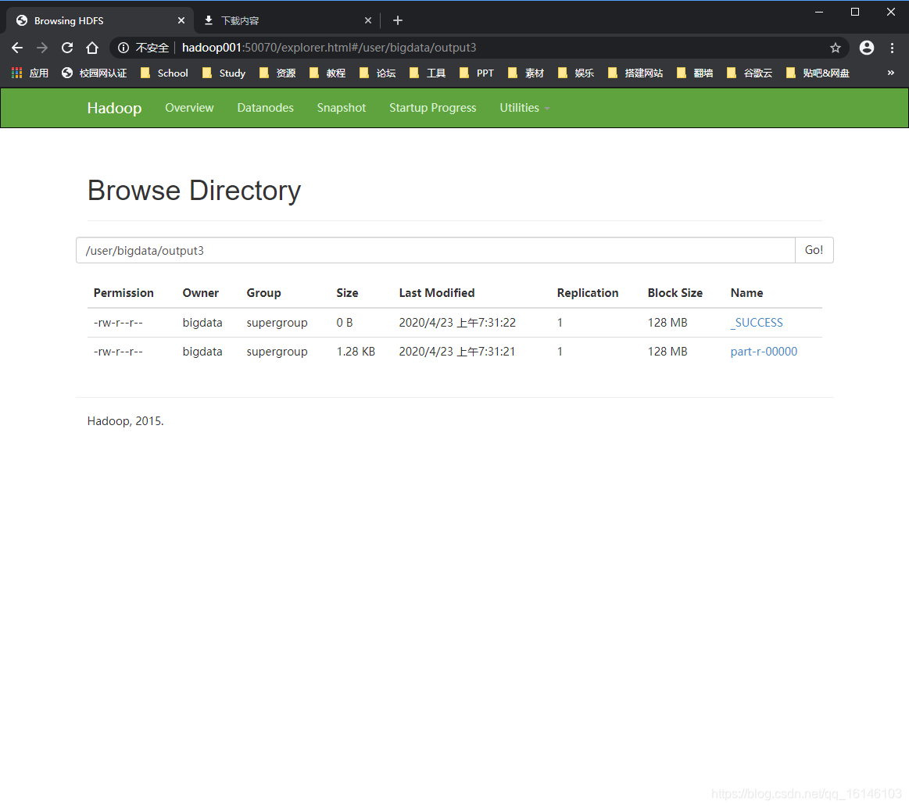Open the 翻墙 bookmark folder
This screenshot has width=909, height=808.
[695, 73]
